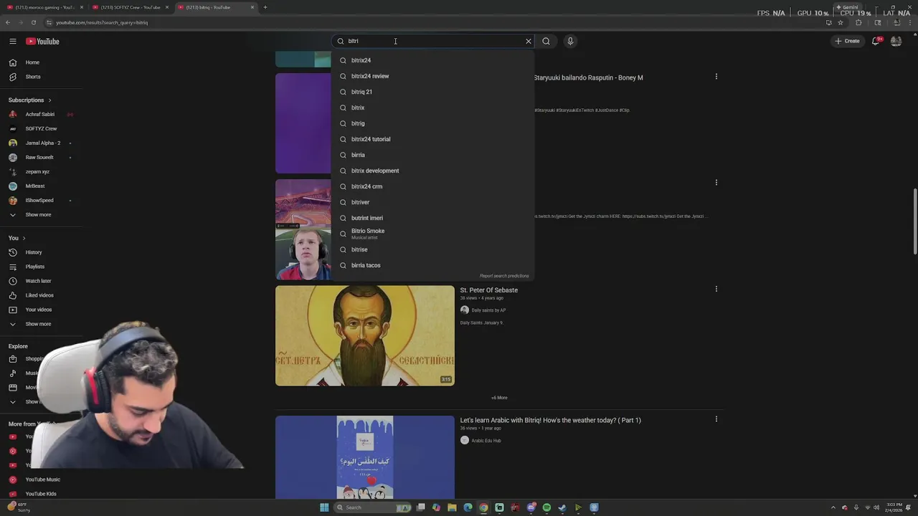Screen dimensions: 918x516
Task: Open St. Peter Of Sebaste video title
Action: [488, 290]
